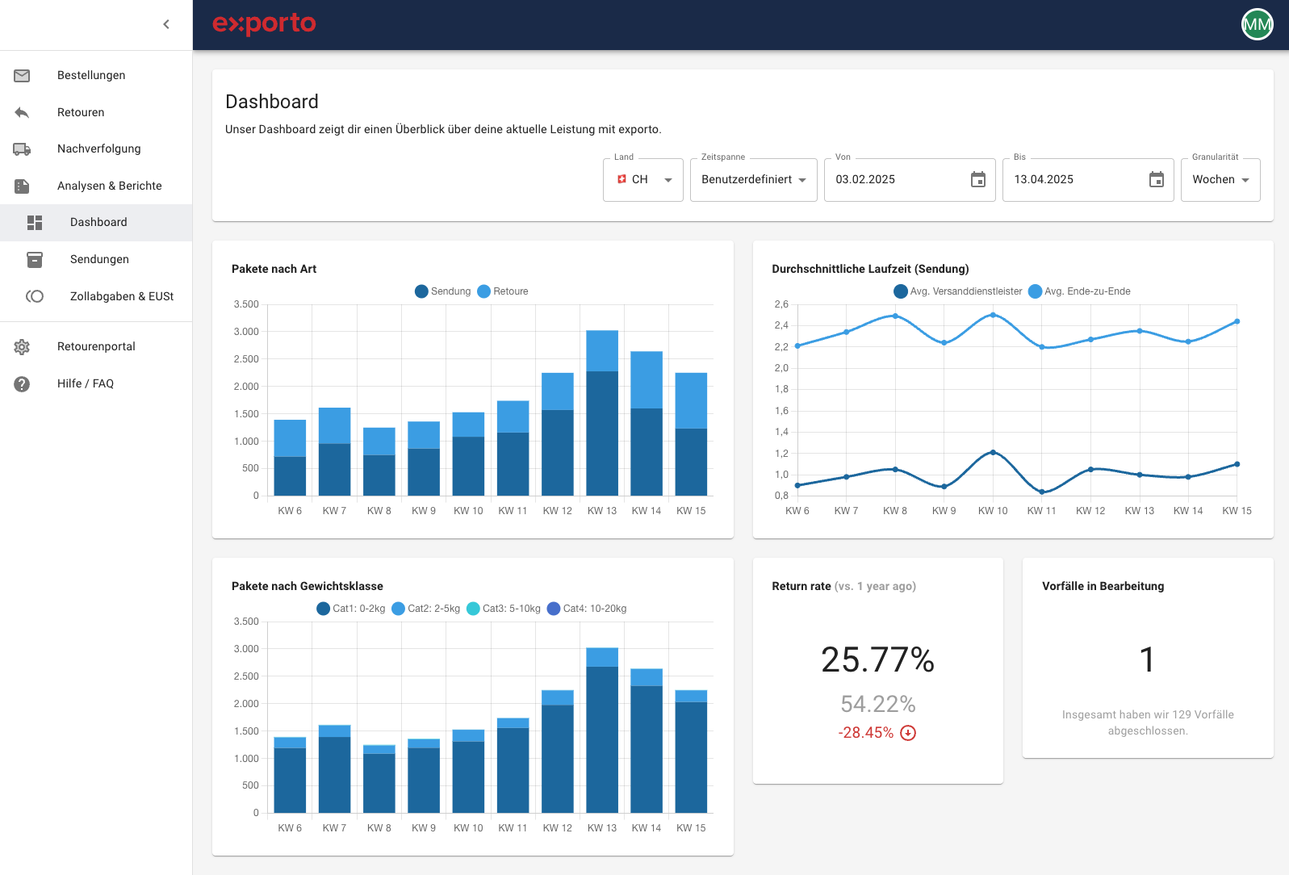The height and width of the screenshot is (875, 1289).
Task: Click the exporto logo in header
Action: pos(264,24)
